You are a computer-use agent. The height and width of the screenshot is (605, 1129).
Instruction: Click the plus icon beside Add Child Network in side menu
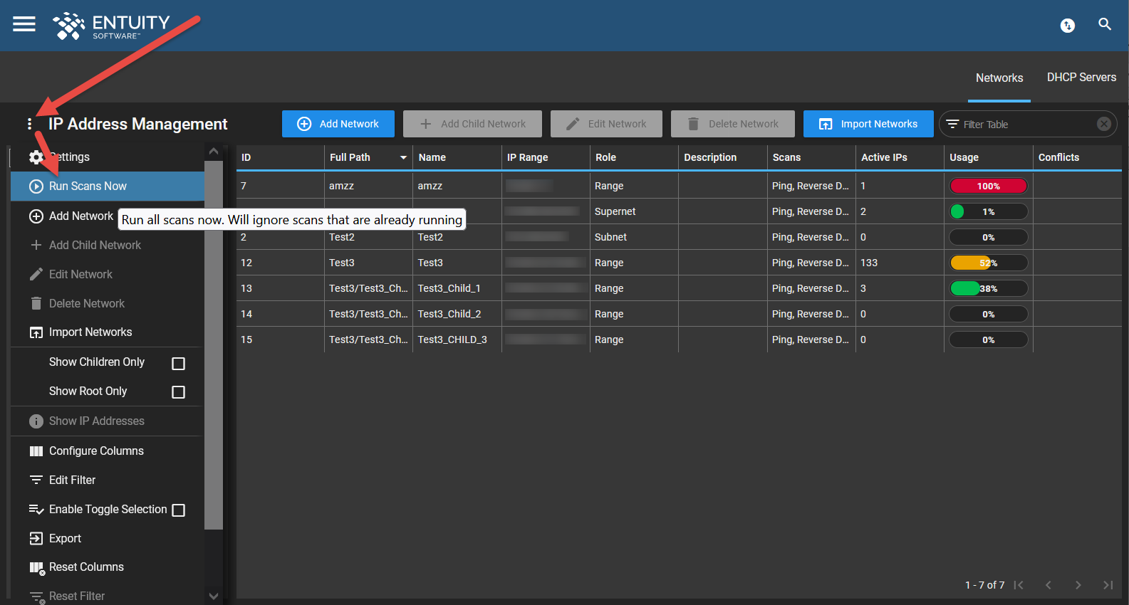tap(36, 245)
